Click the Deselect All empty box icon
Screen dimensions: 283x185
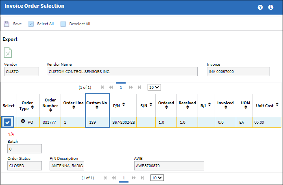pyautogui.click(x=63, y=24)
